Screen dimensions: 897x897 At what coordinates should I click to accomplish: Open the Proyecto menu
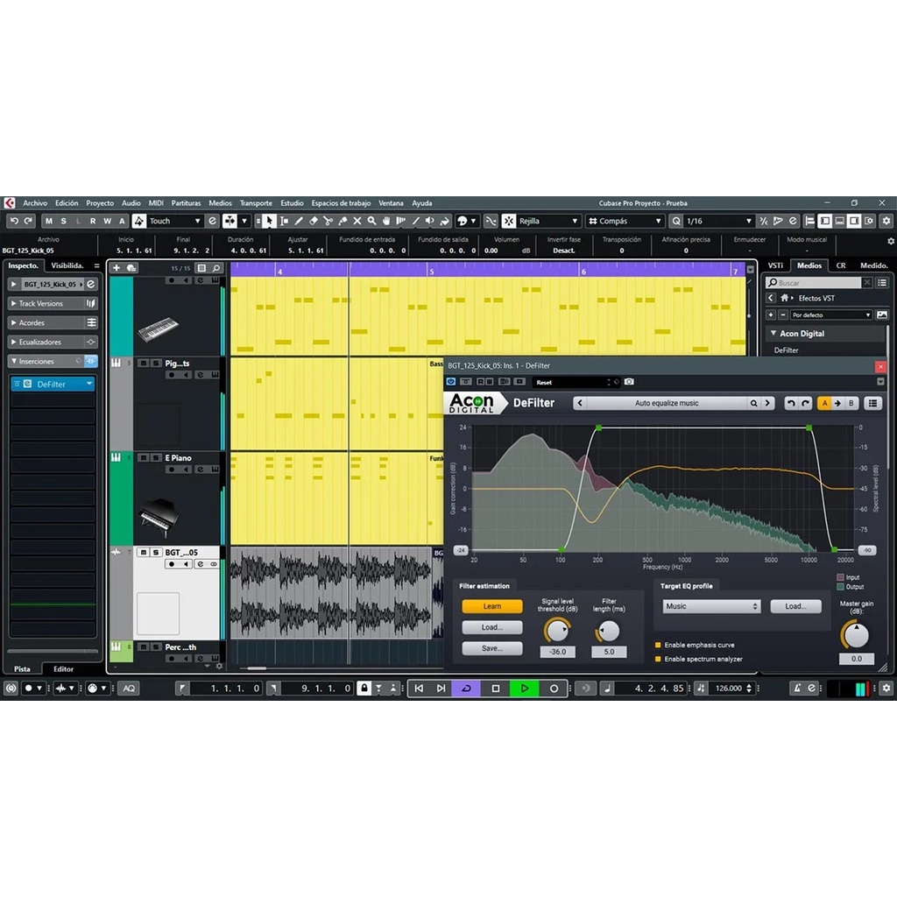(100, 203)
